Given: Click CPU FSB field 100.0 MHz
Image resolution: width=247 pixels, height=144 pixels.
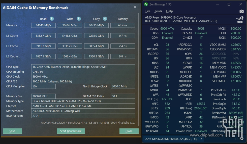Looking at the screenshot, I should (83, 81).
